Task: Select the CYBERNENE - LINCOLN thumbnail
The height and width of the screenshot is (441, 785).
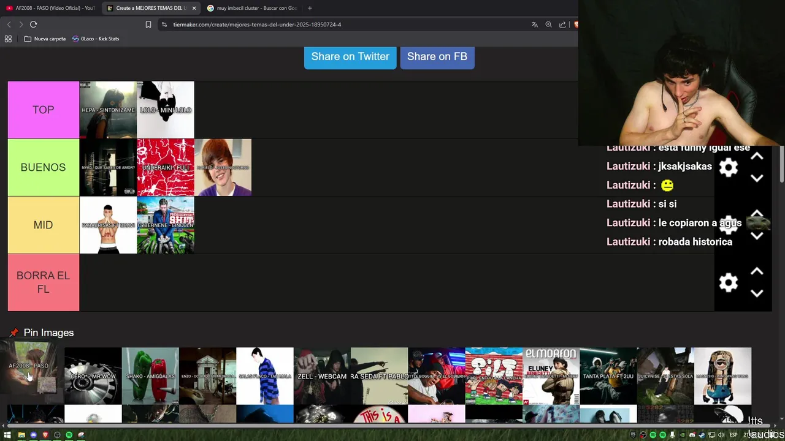Action: coord(166,225)
